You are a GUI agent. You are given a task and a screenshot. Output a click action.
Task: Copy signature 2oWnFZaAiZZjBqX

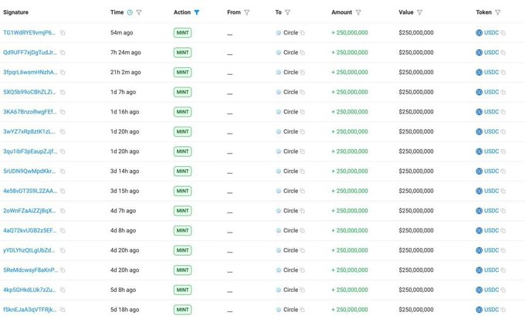pos(63,211)
